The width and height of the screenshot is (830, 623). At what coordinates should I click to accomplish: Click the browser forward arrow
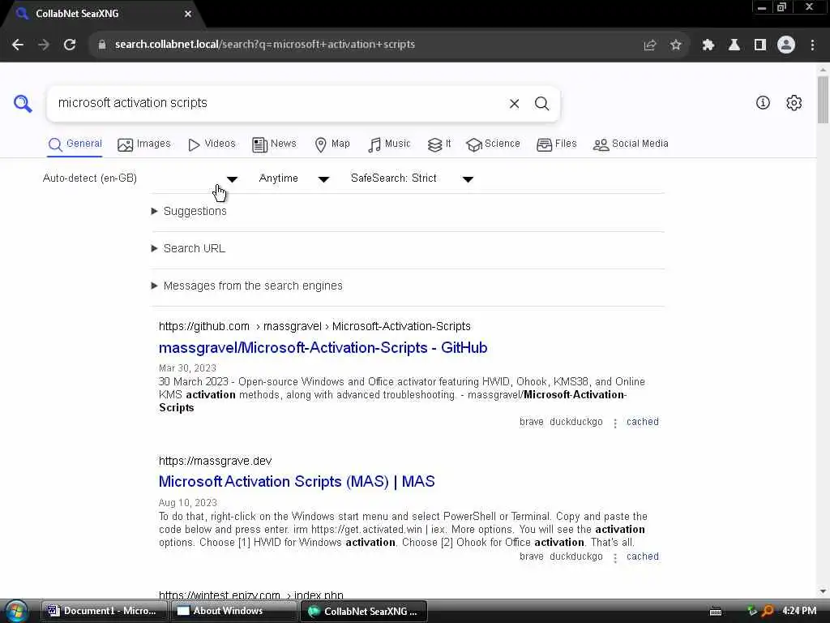(44, 45)
